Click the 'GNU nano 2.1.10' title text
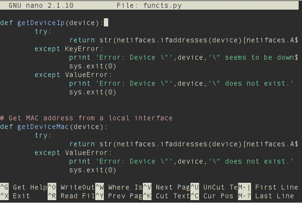The width and height of the screenshot is (302, 203). [x=41, y=5]
